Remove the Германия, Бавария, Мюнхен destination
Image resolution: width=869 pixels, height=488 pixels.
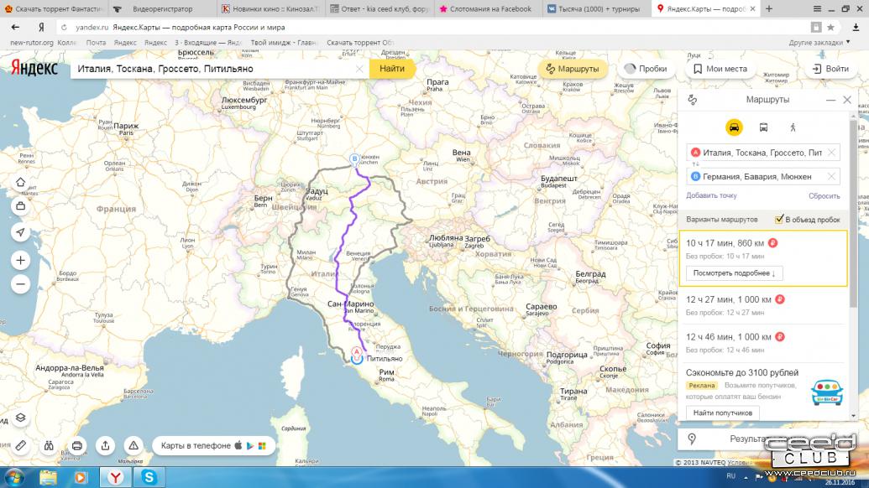click(x=831, y=176)
